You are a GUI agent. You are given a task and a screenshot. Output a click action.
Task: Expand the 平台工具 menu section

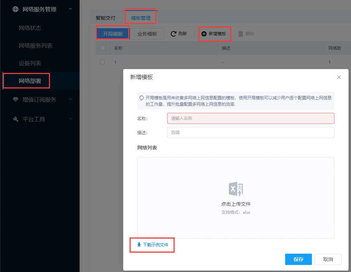pos(70,119)
